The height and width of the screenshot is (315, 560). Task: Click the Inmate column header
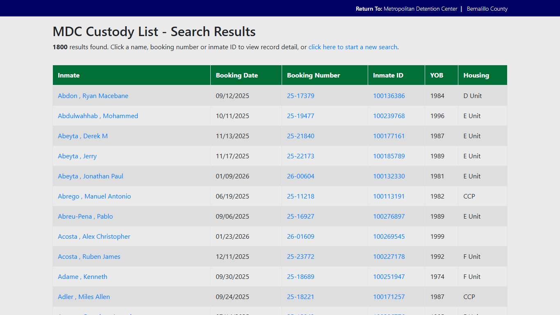click(69, 75)
